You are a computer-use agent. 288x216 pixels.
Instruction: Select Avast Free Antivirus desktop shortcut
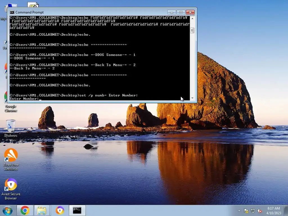click(x=11, y=159)
